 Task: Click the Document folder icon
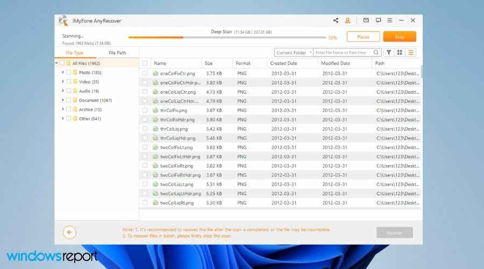click(x=75, y=100)
